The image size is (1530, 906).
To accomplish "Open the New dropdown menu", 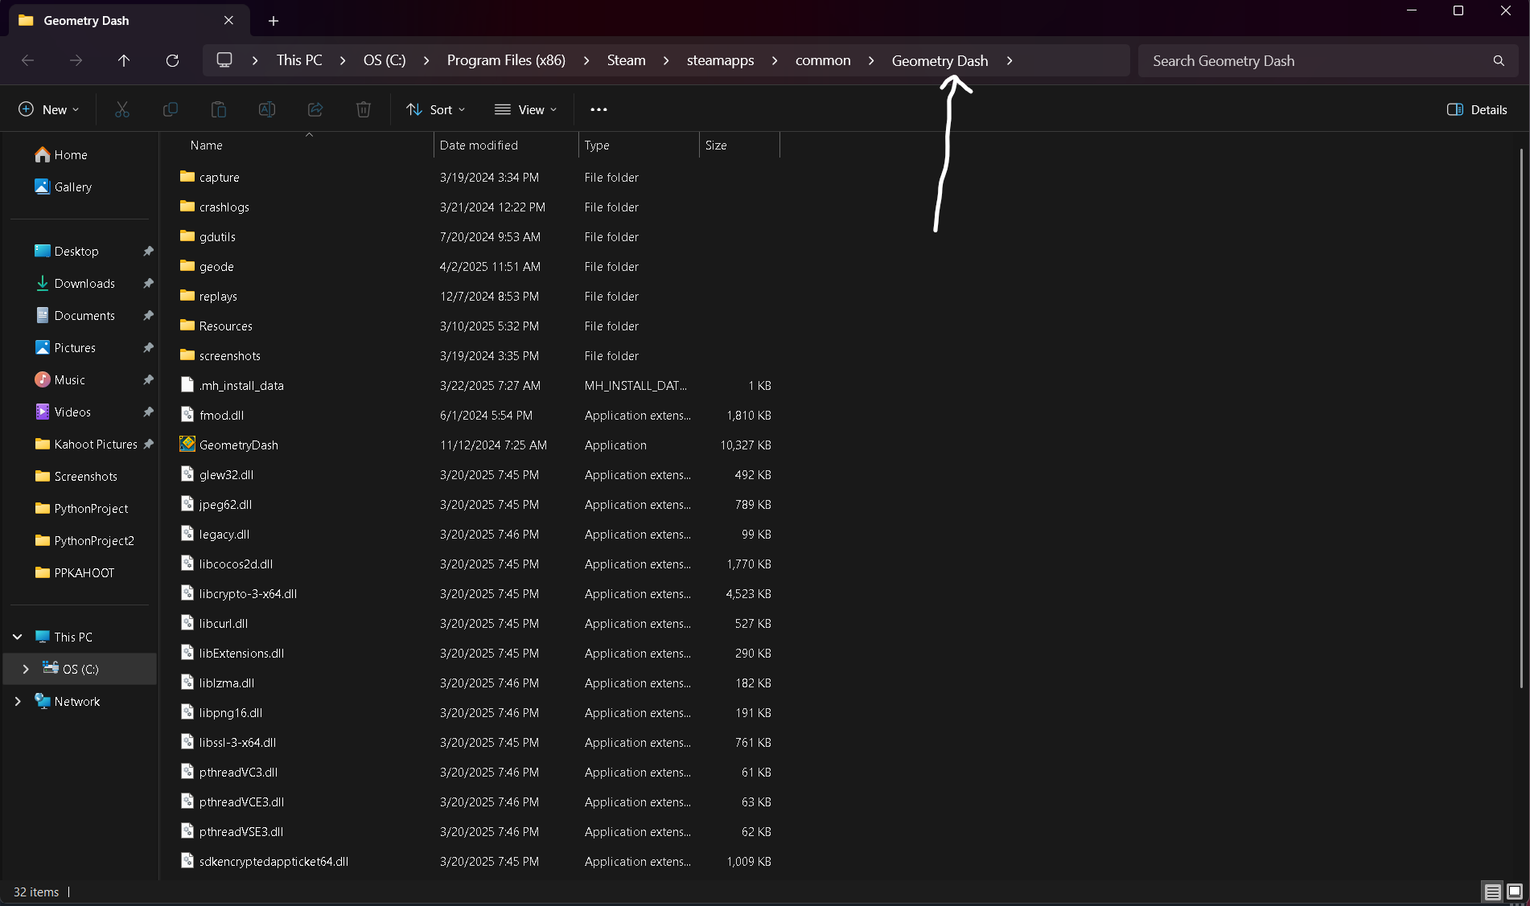I will [49, 110].
